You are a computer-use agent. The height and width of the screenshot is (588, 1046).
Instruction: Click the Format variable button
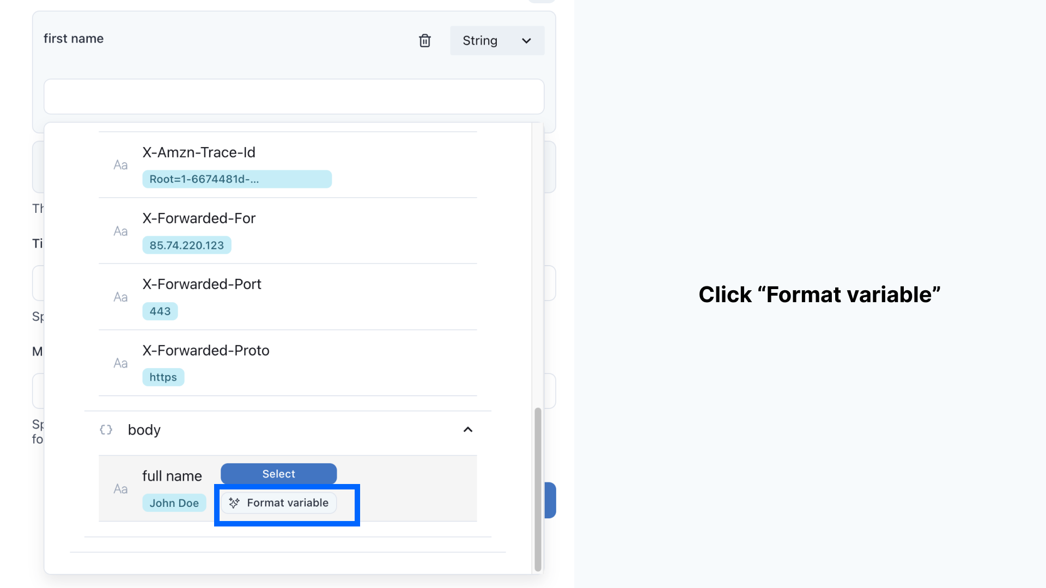point(279,503)
